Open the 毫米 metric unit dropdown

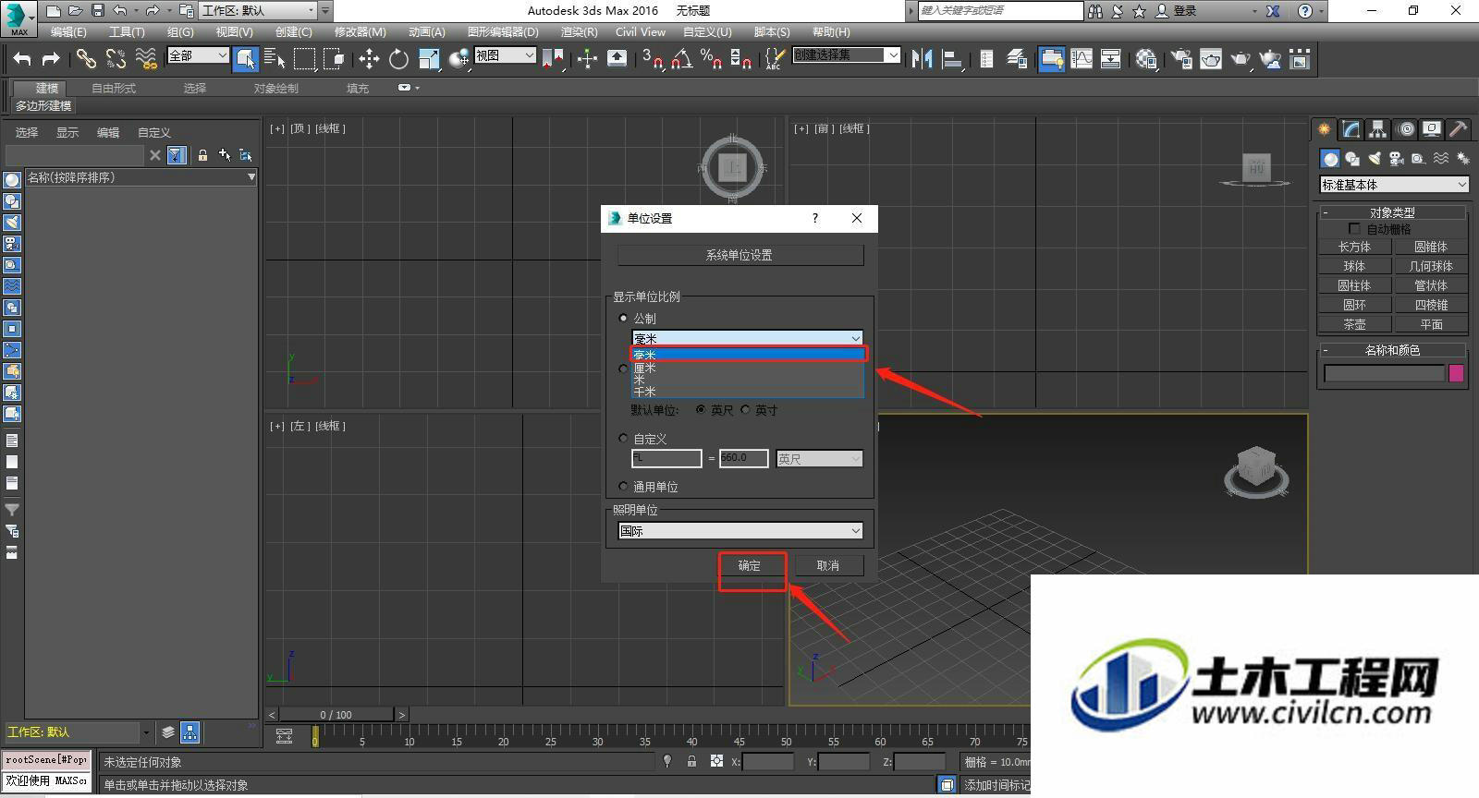click(x=747, y=338)
